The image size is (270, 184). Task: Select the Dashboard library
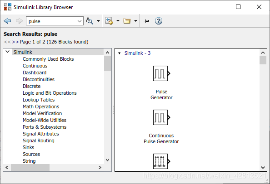[35, 73]
